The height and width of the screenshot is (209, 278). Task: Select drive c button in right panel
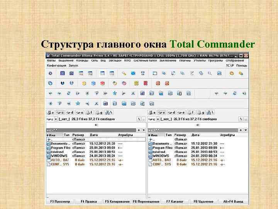tap(162, 113)
